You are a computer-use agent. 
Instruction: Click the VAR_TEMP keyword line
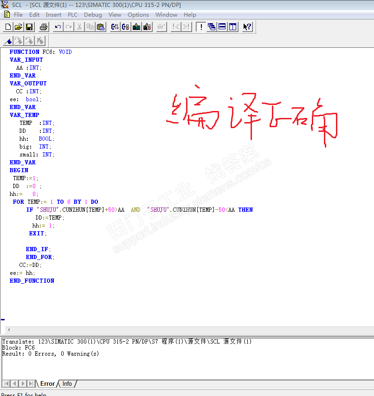(25, 115)
